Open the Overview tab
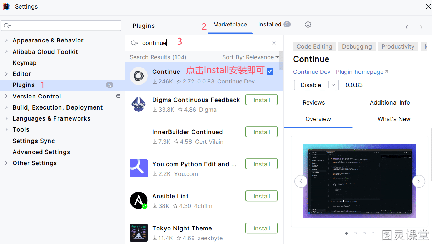Viewport: 432px width, 244px height. coord(318,119)
